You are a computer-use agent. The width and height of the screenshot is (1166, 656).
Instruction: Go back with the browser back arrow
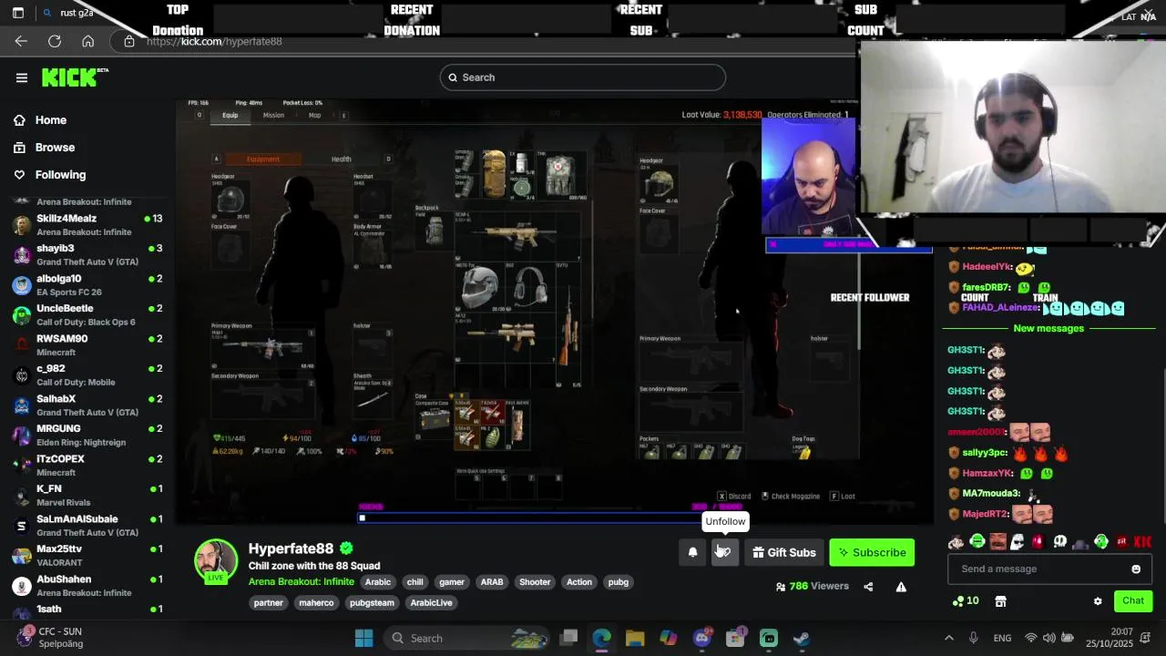click(21, 41)
